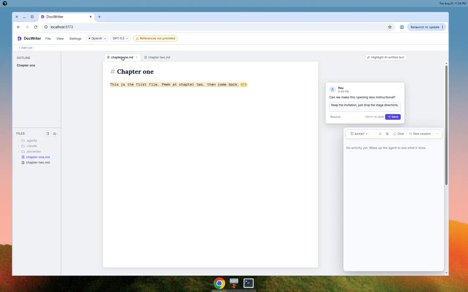Screen dimensions: 468x292
Task: Click the clock in the top bar
Action: pyautogui.click(x=453, y=3)
